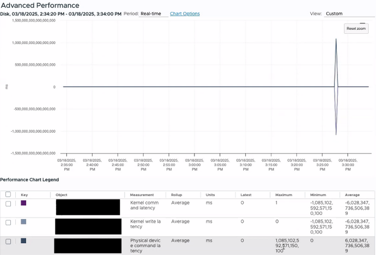The image size is (376, 255).
Task: Open the Period Real-time dropdown
Action: (x=153, y=14)
